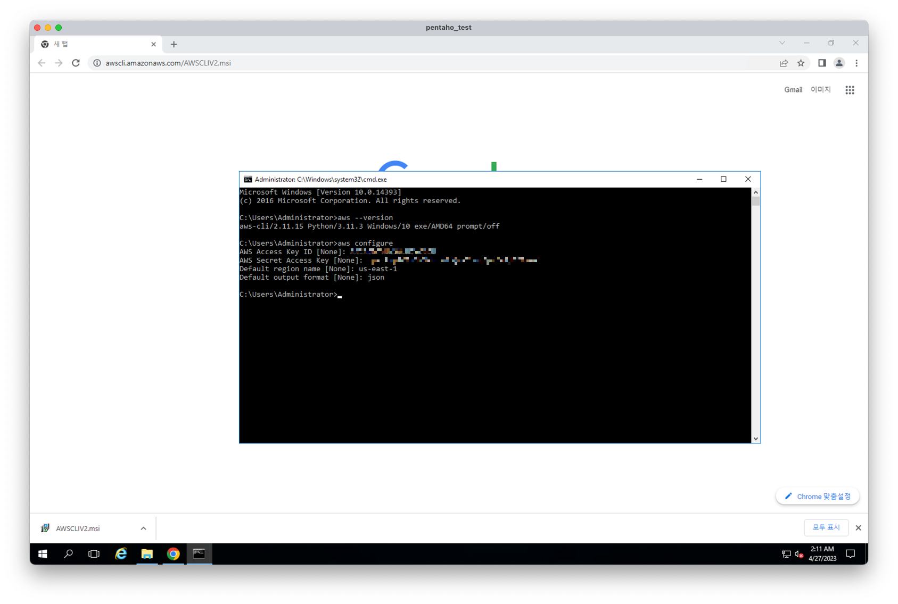Click 'Default output format' json line
Screen dimensions: 898x604
point(312,277)
